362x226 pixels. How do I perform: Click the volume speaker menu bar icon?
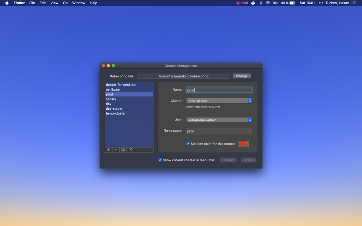point(276,3)
